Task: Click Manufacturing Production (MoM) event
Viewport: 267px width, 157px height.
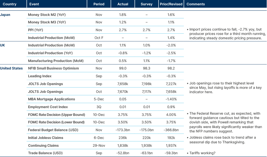Action: click(56, 61)
